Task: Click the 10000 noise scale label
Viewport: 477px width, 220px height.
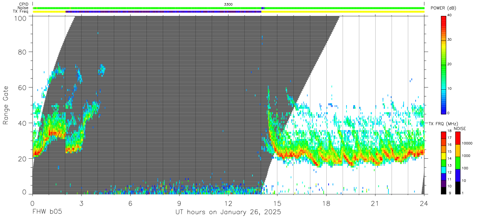Action: 467,143
